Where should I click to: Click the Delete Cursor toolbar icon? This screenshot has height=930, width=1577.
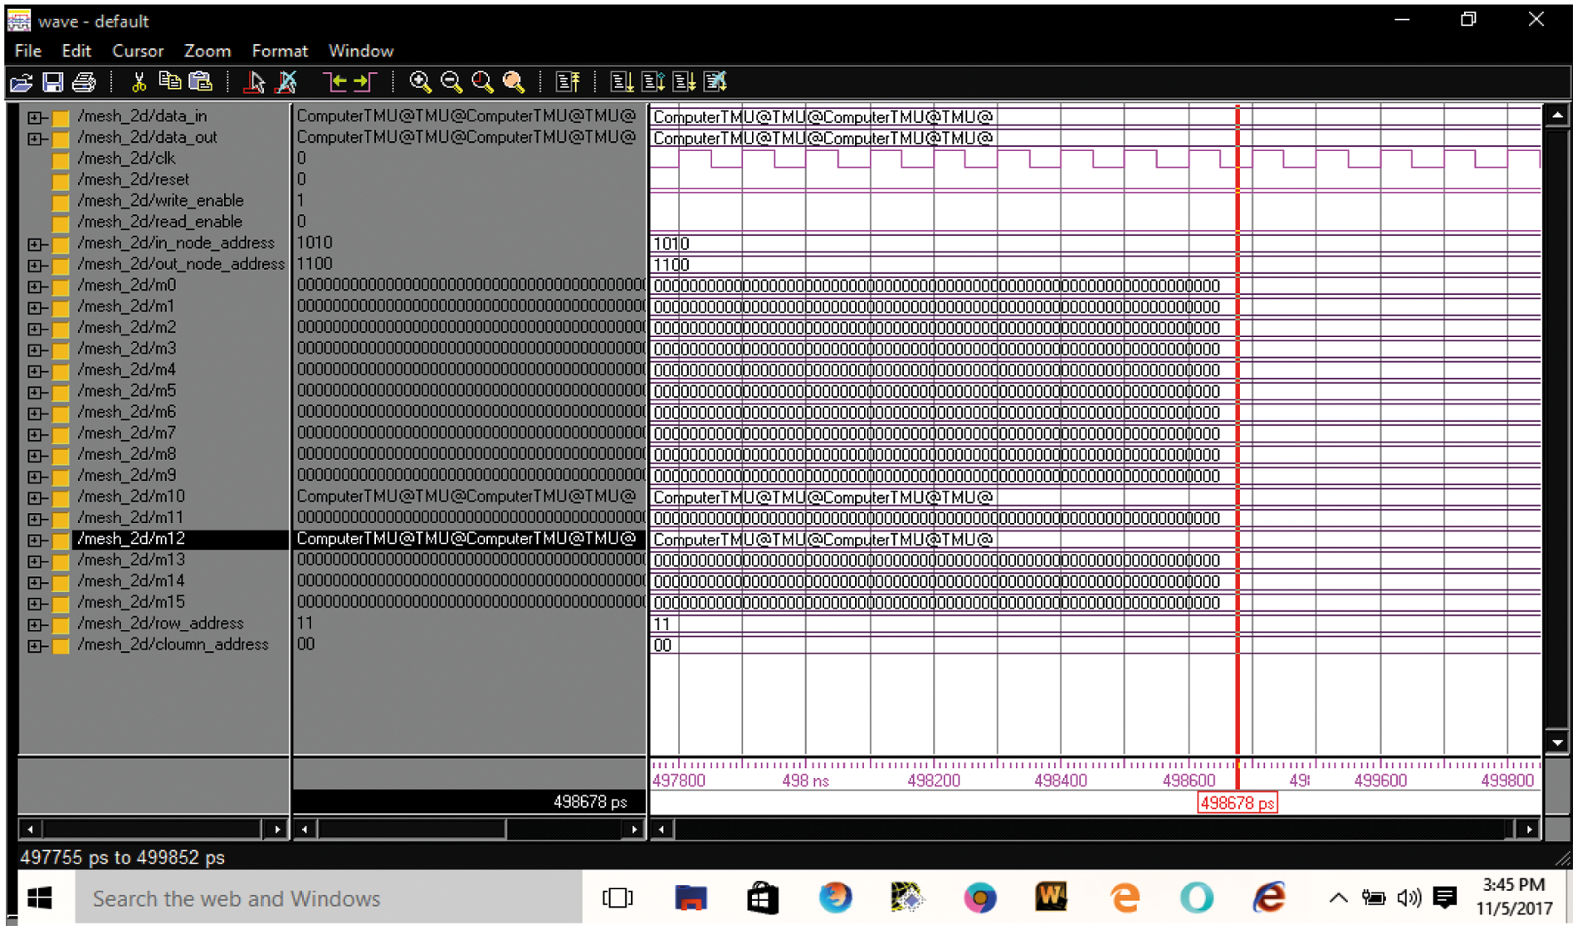coord(287,82)
